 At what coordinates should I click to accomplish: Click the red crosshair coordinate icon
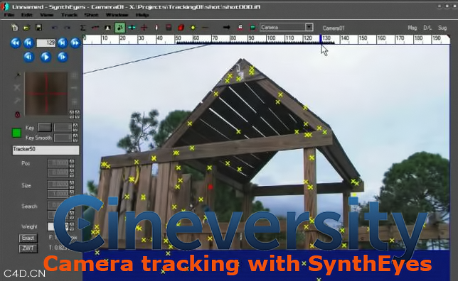pos(144,28)
